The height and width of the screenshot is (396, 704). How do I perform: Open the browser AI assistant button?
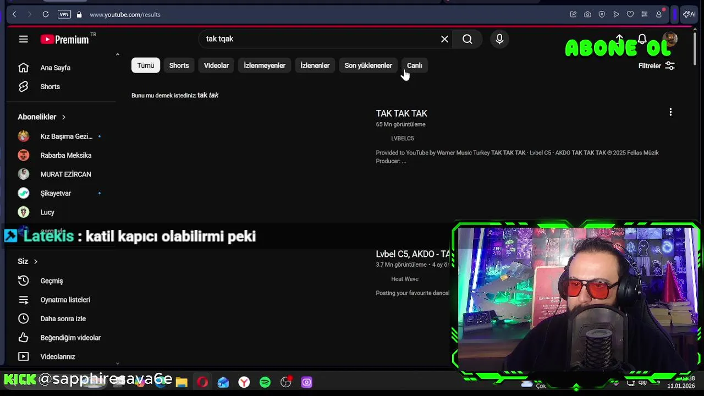tap(689, 14)
